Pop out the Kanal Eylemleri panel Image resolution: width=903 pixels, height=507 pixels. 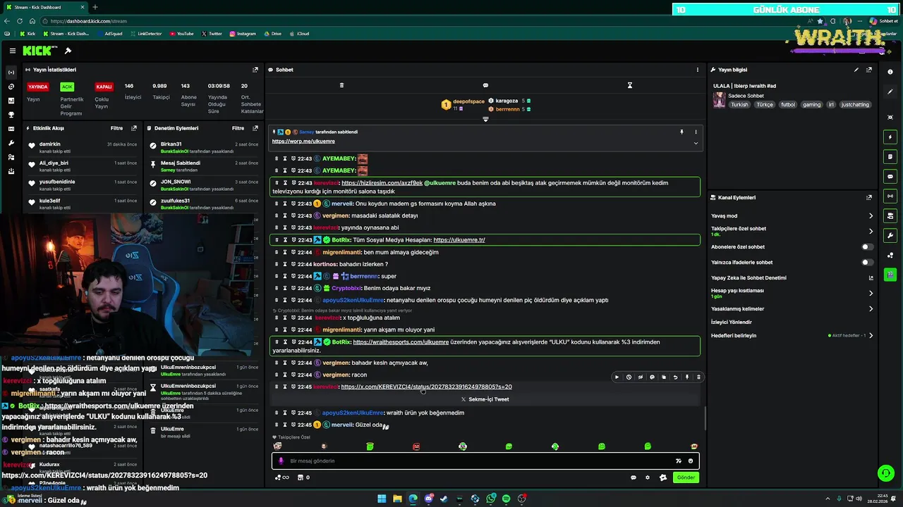pyautogui.click(x=869, y=198)
